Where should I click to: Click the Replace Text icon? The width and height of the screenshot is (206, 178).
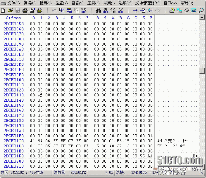(x=113, y=10)
